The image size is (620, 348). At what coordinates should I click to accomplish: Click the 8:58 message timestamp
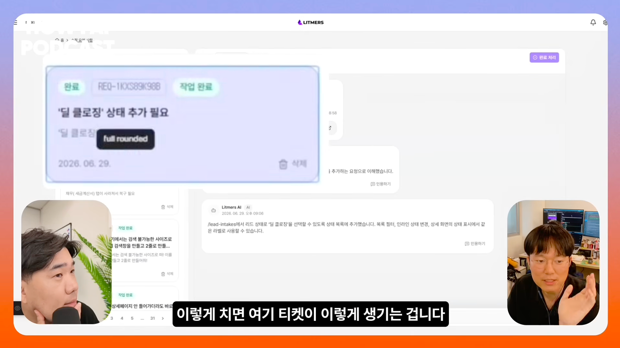coord(333,113)
